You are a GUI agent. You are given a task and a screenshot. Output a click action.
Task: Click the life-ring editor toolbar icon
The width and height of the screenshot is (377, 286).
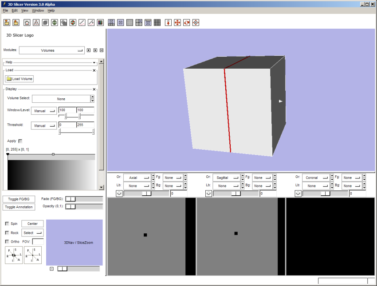[73, 23]
